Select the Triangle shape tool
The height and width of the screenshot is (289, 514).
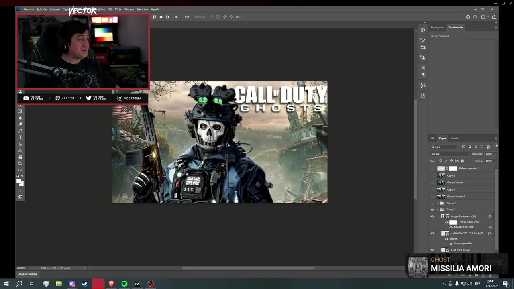pyautogui.click(x=20, y=151)
